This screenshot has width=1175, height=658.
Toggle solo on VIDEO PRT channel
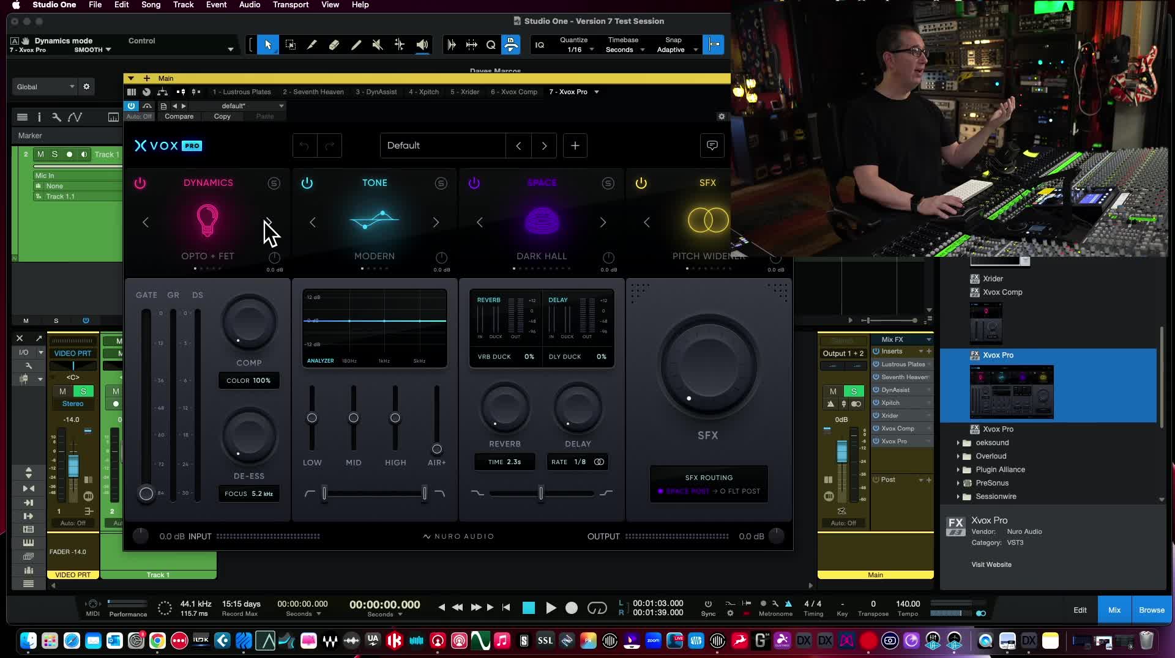pos(83,391)
